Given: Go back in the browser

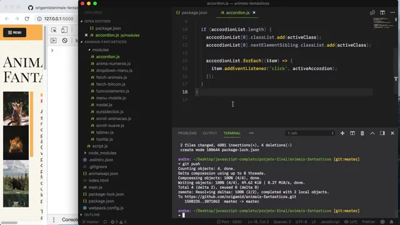Looking at the screenshot, I should 7,19.
